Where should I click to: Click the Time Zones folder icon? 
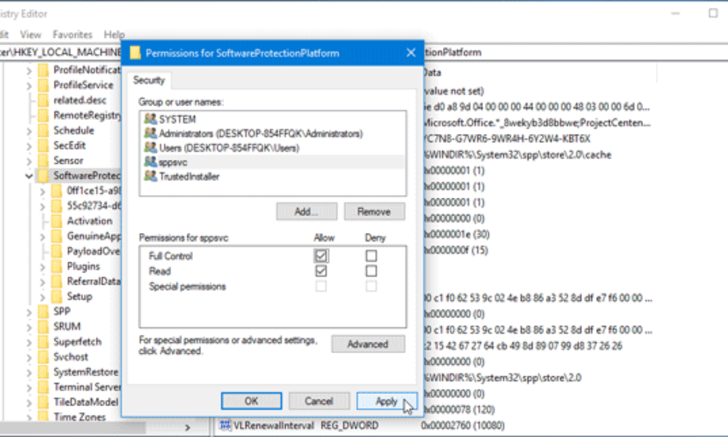[x=43, y=417]
